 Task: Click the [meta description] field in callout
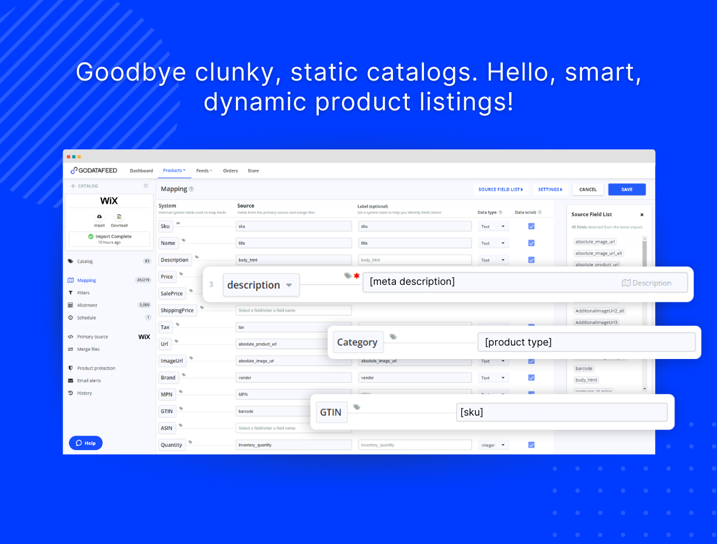[525, 283]
